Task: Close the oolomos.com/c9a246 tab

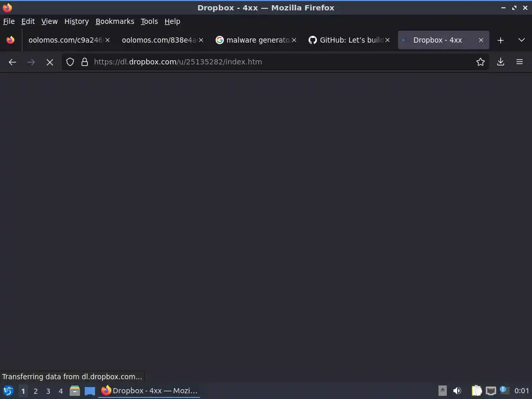Action: [x=108, y=40]
